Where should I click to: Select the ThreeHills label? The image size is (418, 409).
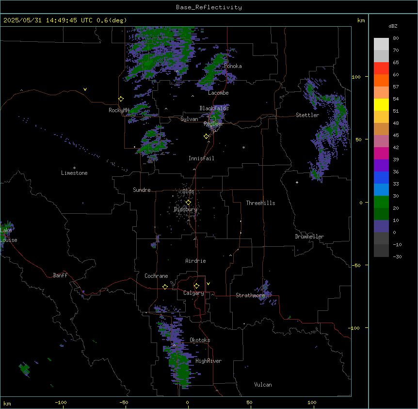tap(260, 203)
